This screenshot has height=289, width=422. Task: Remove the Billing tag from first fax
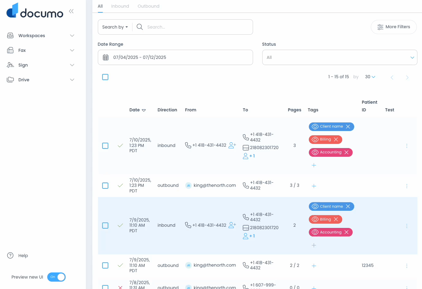tap(336, 140)
